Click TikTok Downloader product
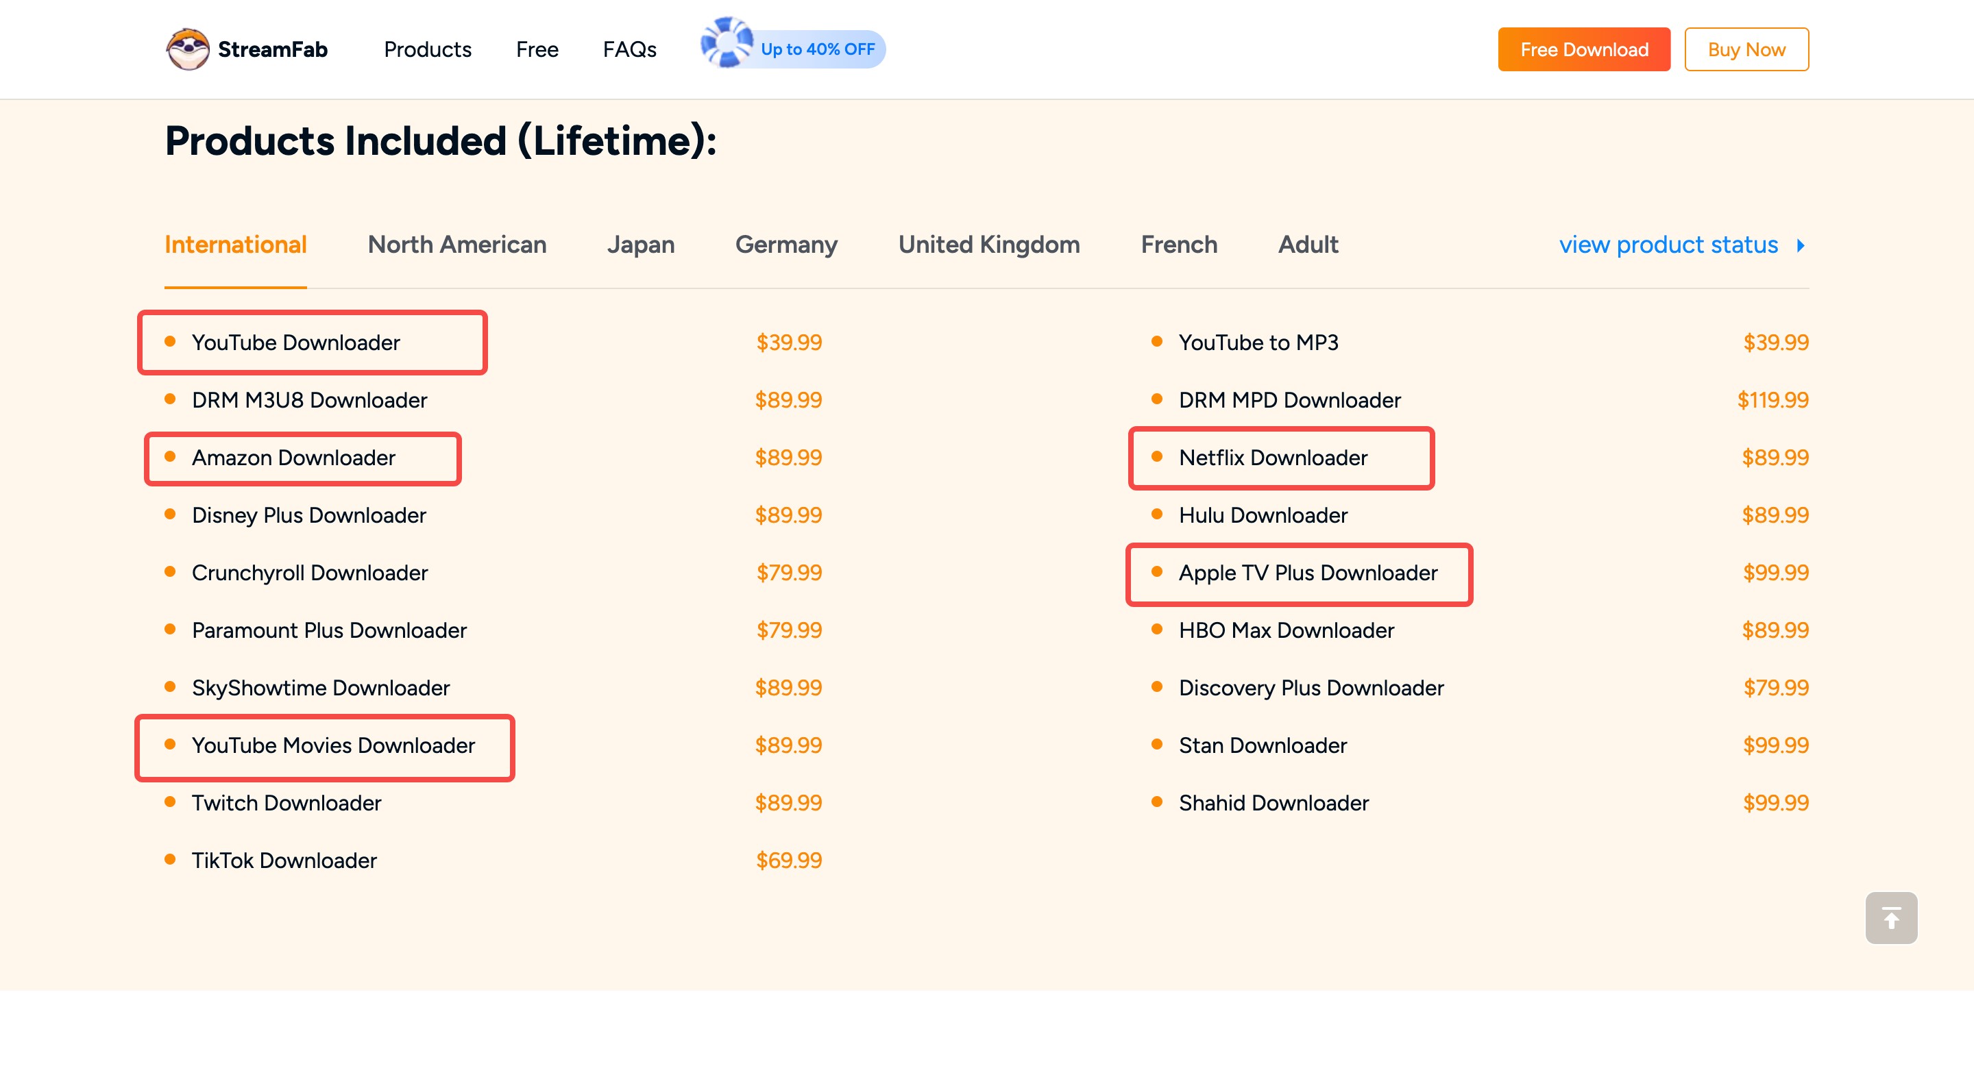This screenshot has height=1066, width=1974. (x=284, y=860)
